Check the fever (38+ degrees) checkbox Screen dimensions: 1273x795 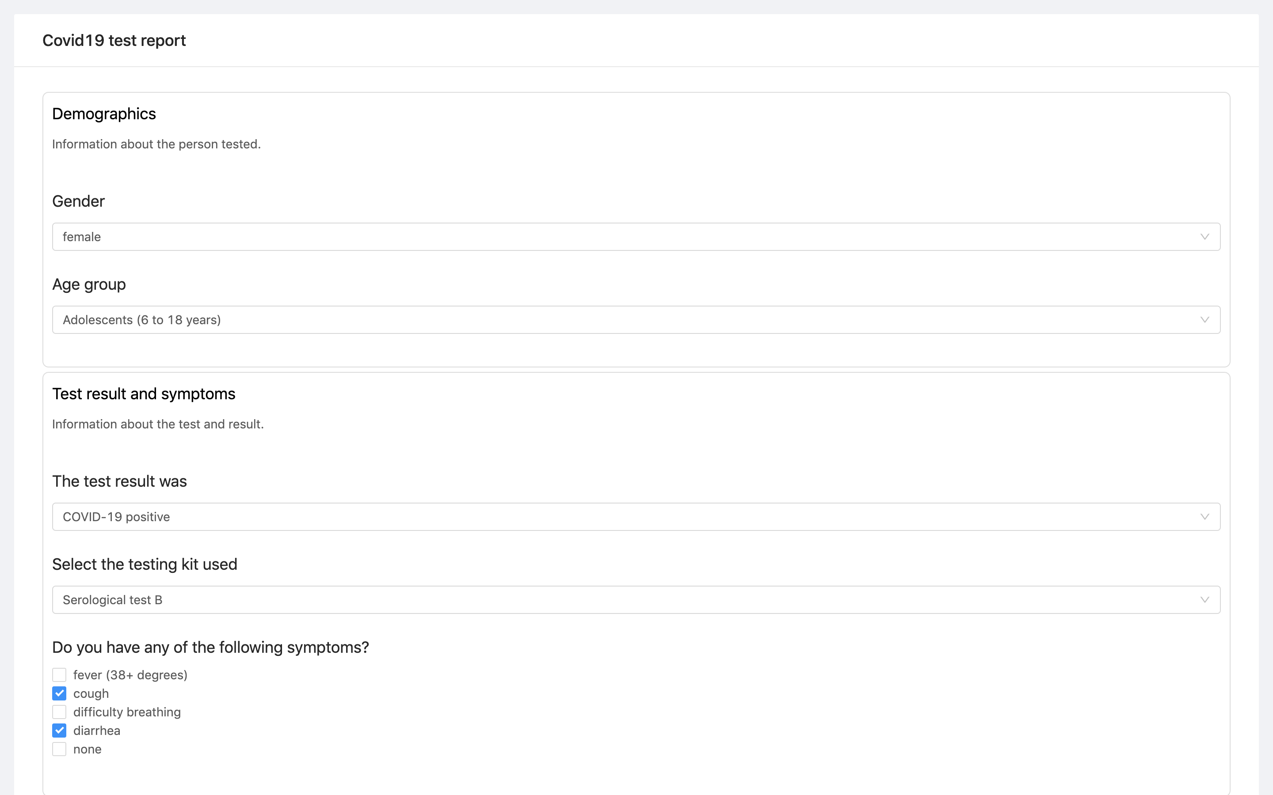pos(59,674)
